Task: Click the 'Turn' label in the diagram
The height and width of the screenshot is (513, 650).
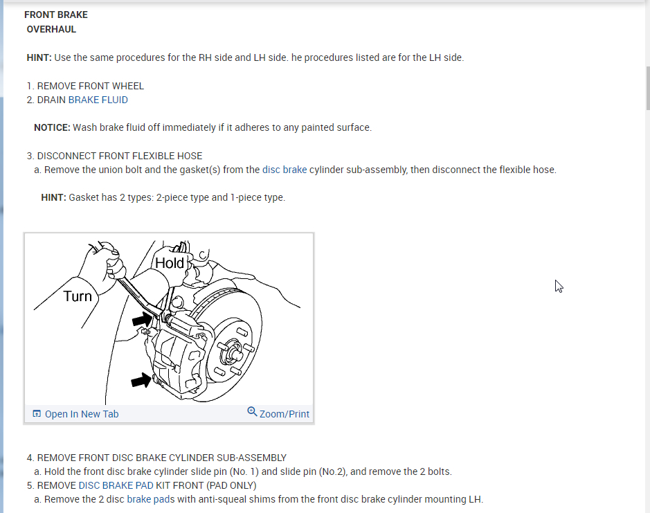Action: [78, 296]
